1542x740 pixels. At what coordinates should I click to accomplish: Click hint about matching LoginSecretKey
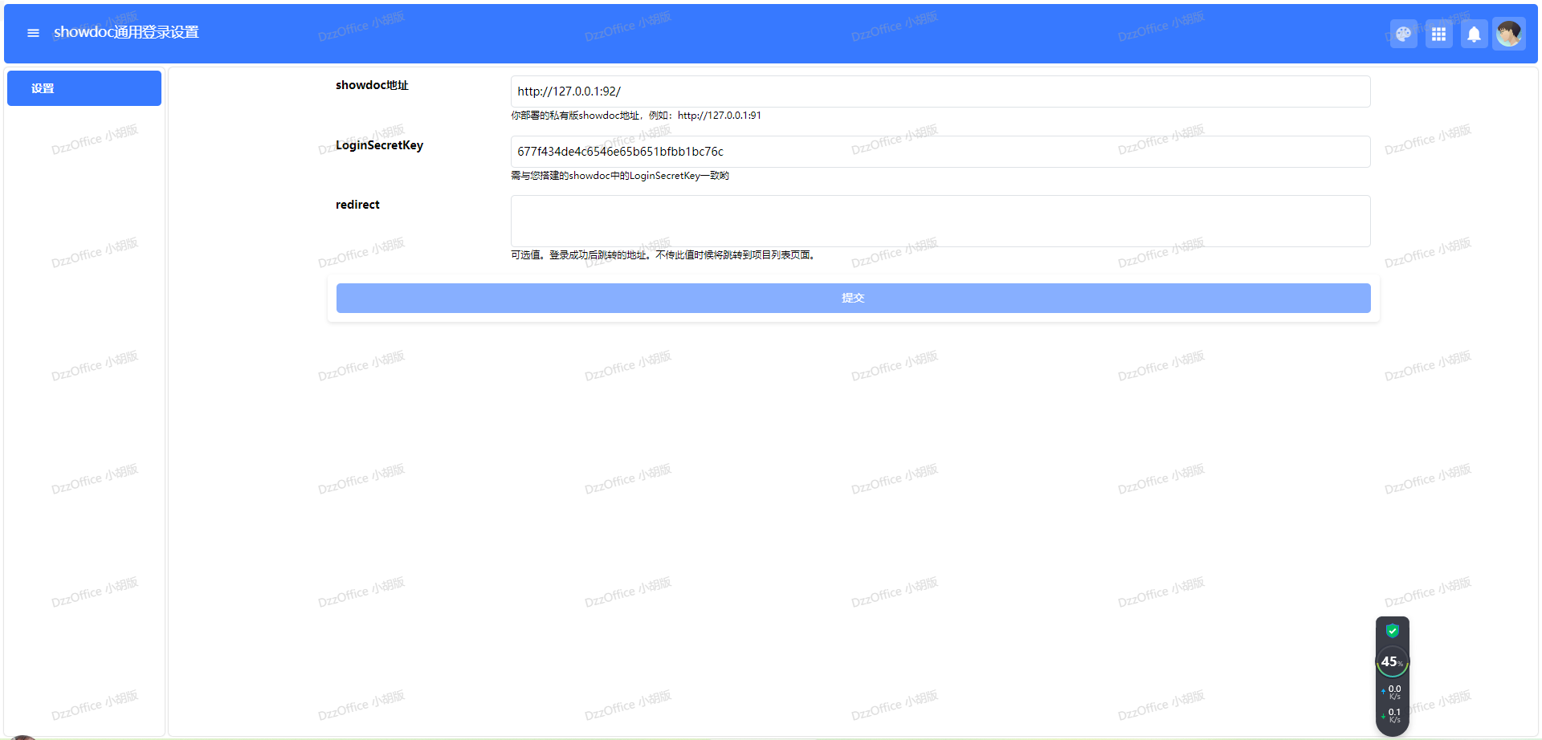620,176
